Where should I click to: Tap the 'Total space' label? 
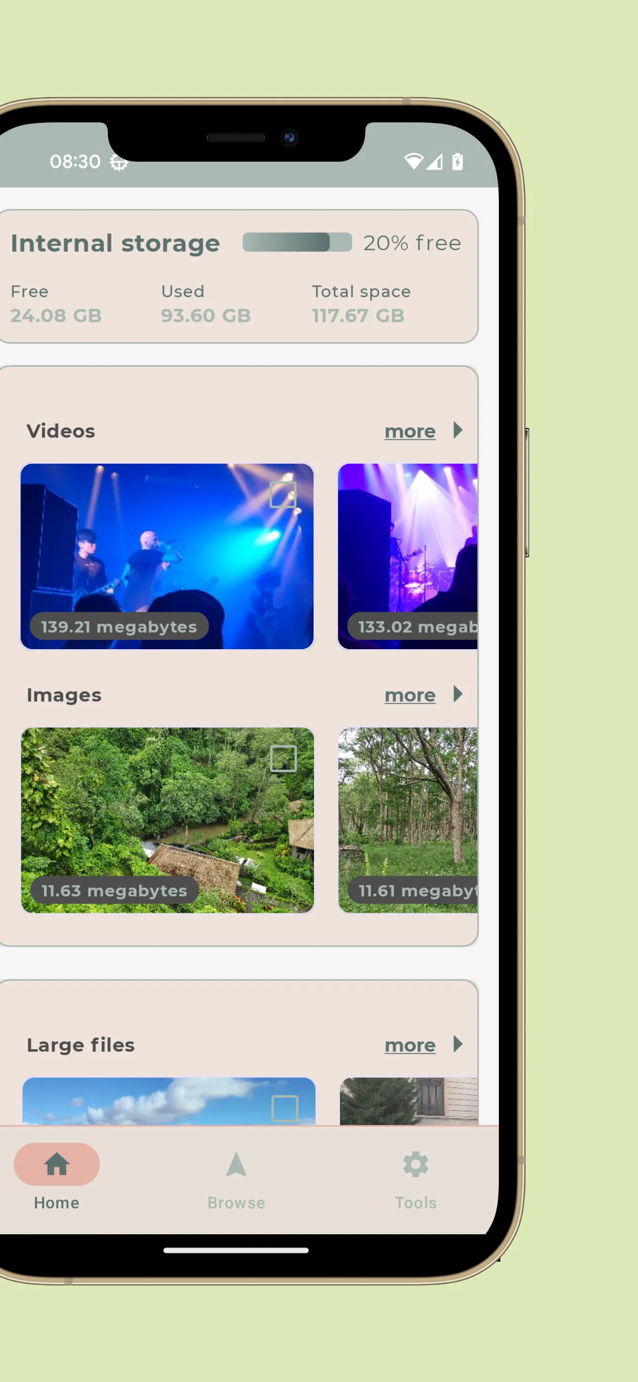[x=362, y=292]
